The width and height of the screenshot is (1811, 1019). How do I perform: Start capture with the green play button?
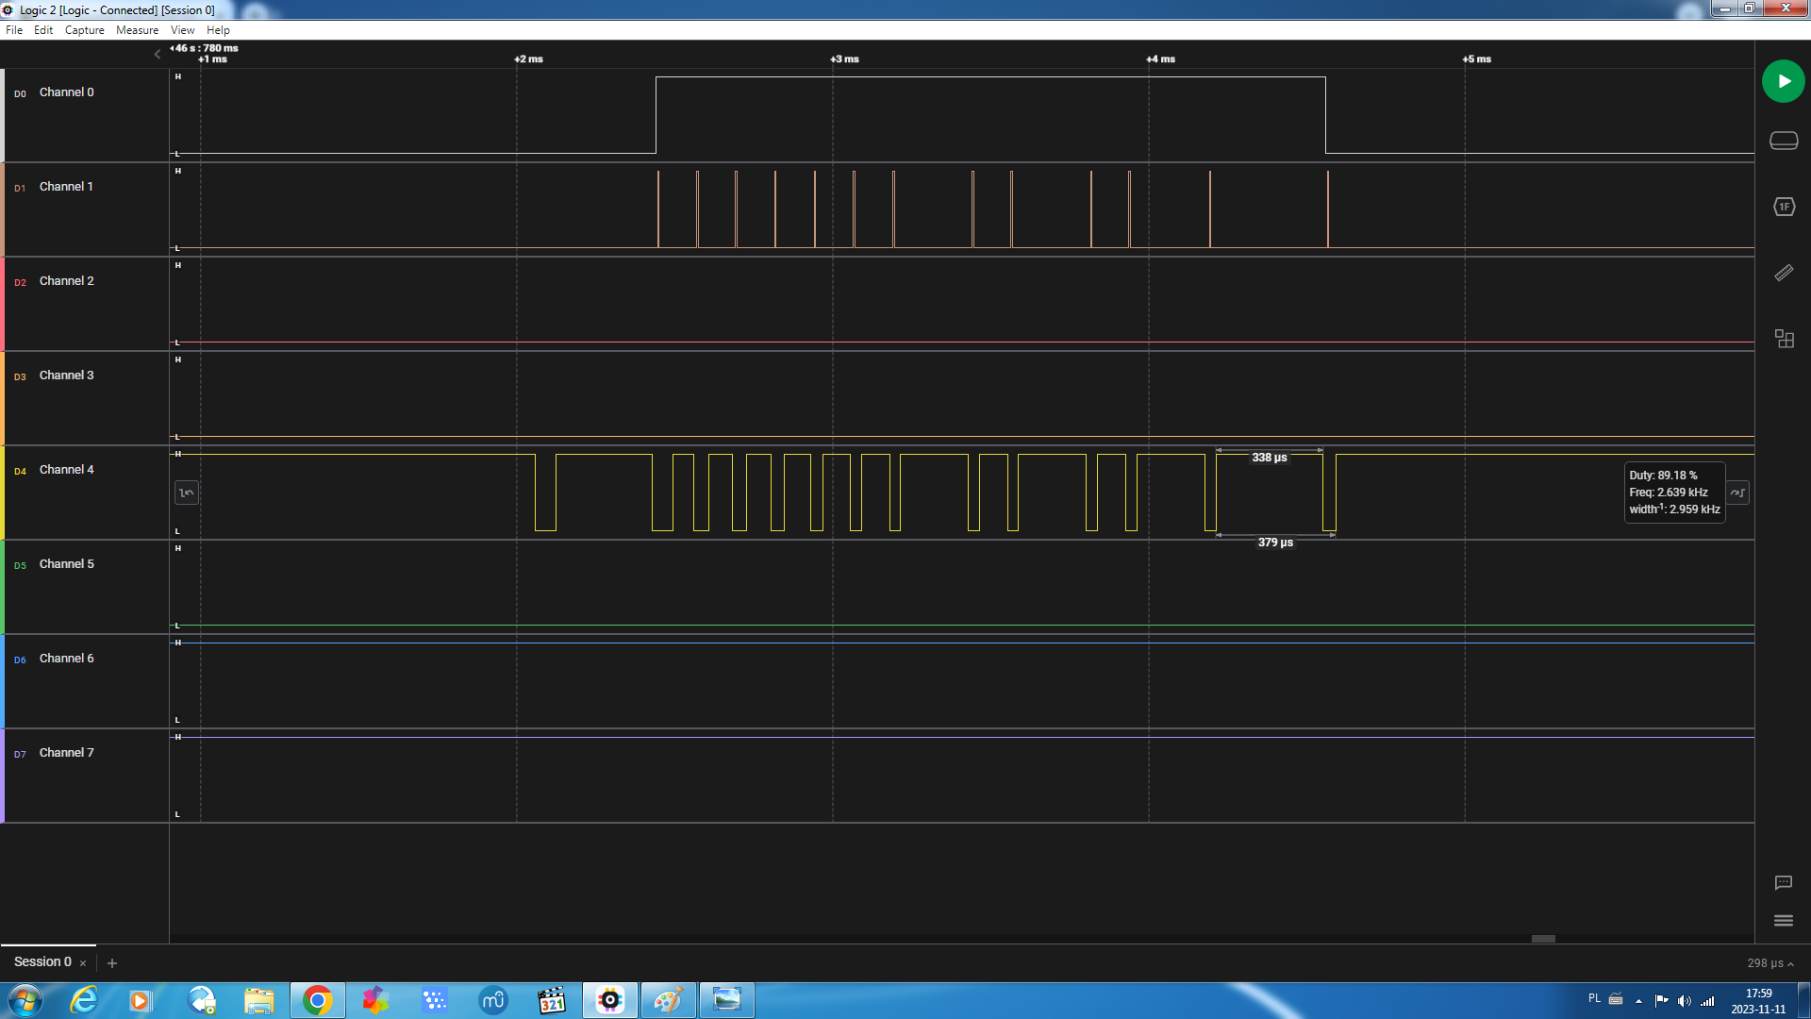pyautogui.click(x=1783, y=81)
